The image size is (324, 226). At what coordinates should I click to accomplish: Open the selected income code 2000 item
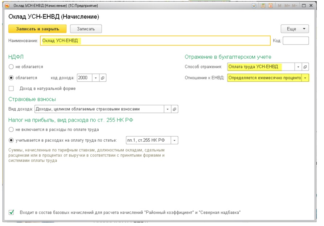[x=103, y=78]
